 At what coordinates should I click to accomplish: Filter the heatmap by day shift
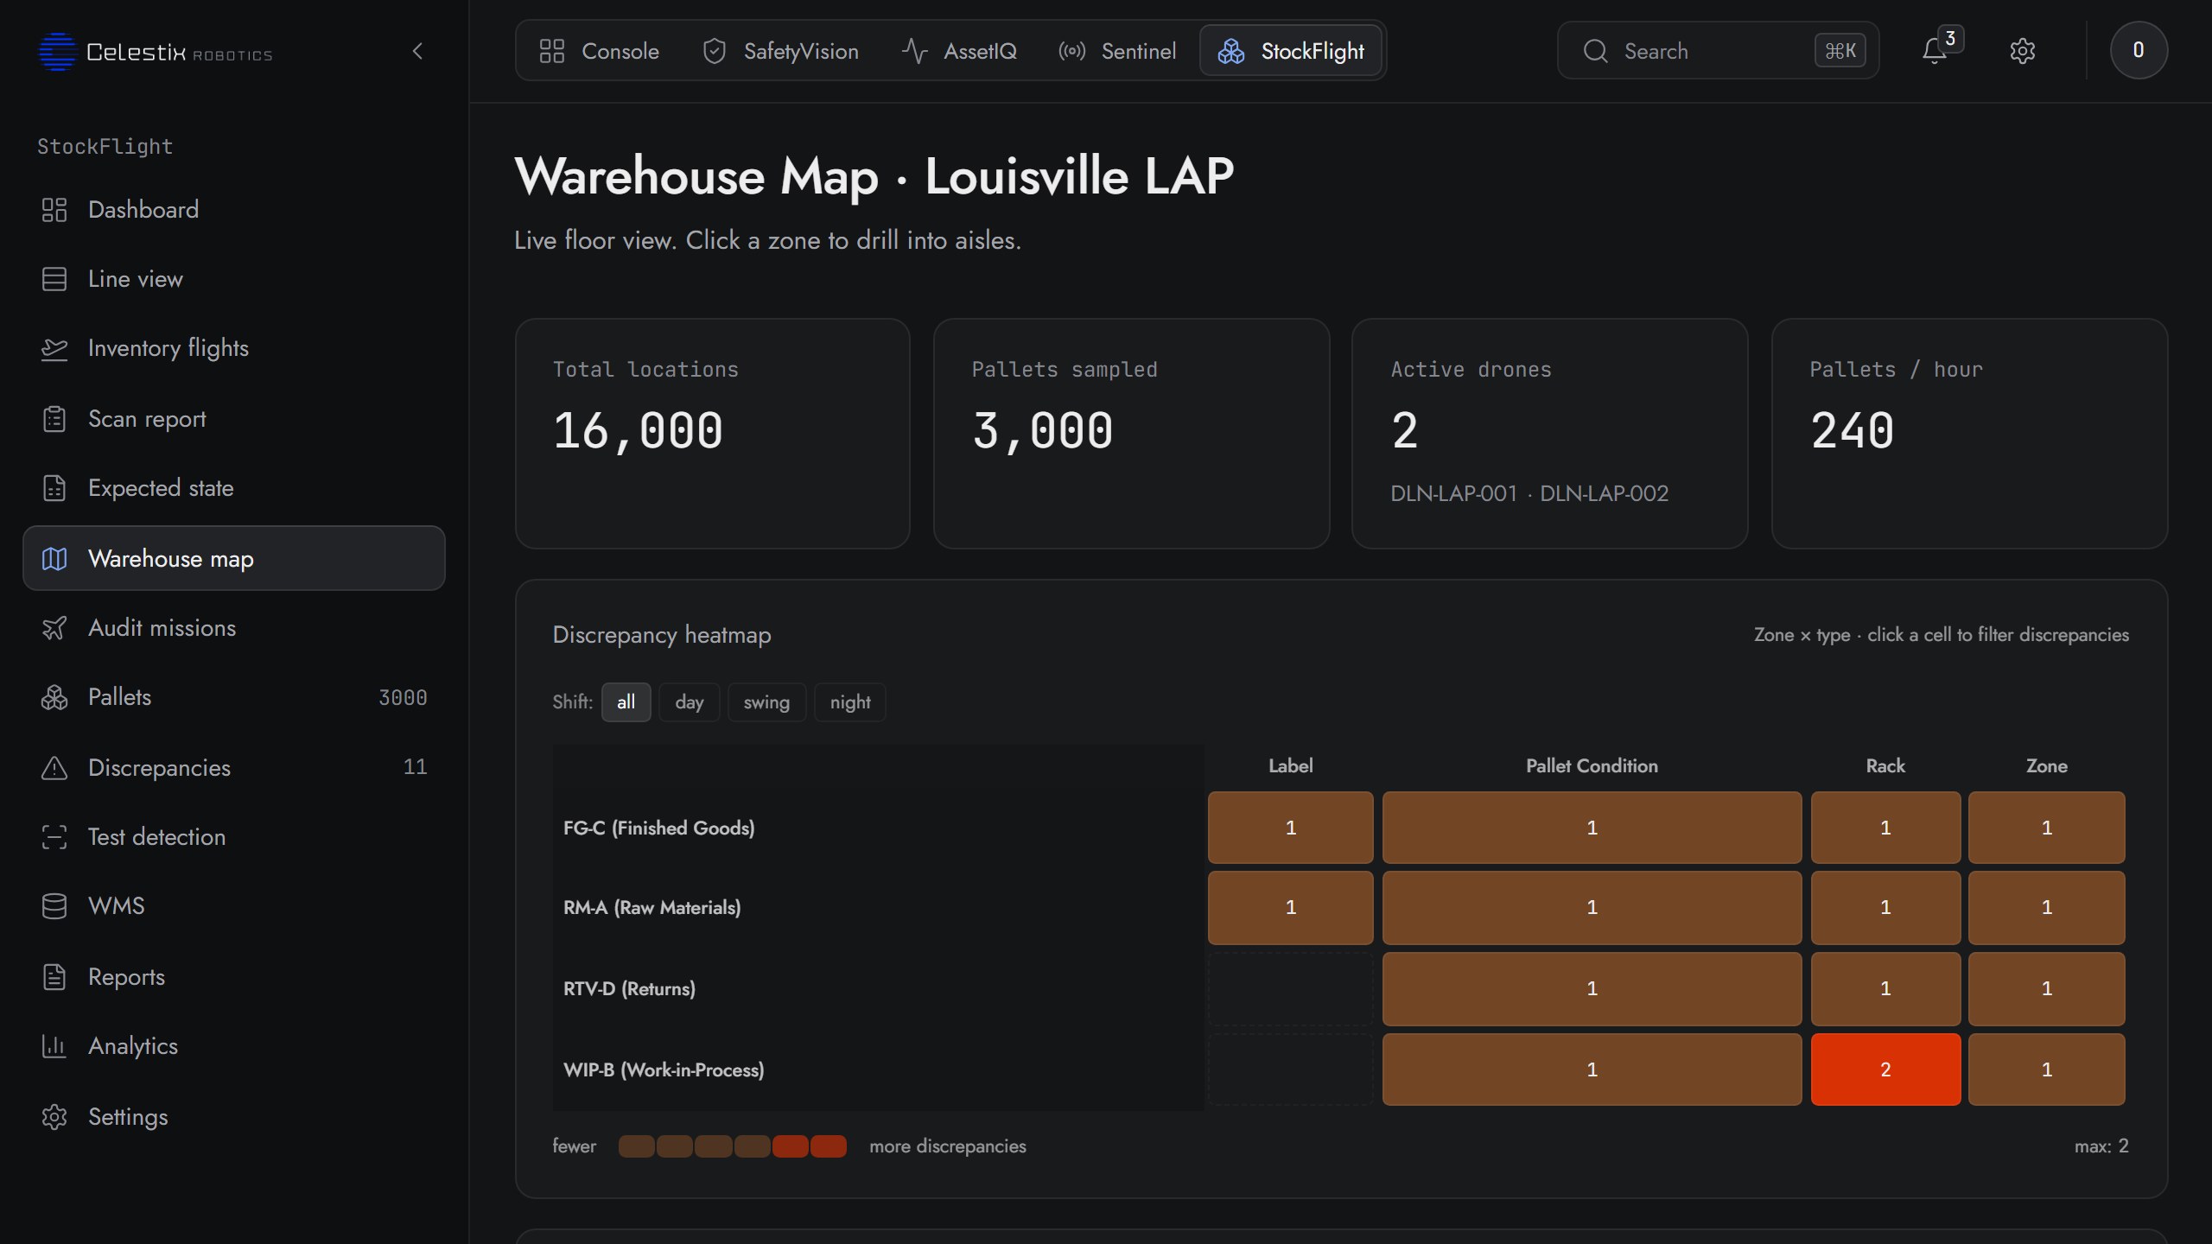pos(690,702)
